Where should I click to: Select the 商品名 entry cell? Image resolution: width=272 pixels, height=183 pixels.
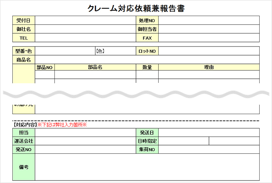click(147, 60)
